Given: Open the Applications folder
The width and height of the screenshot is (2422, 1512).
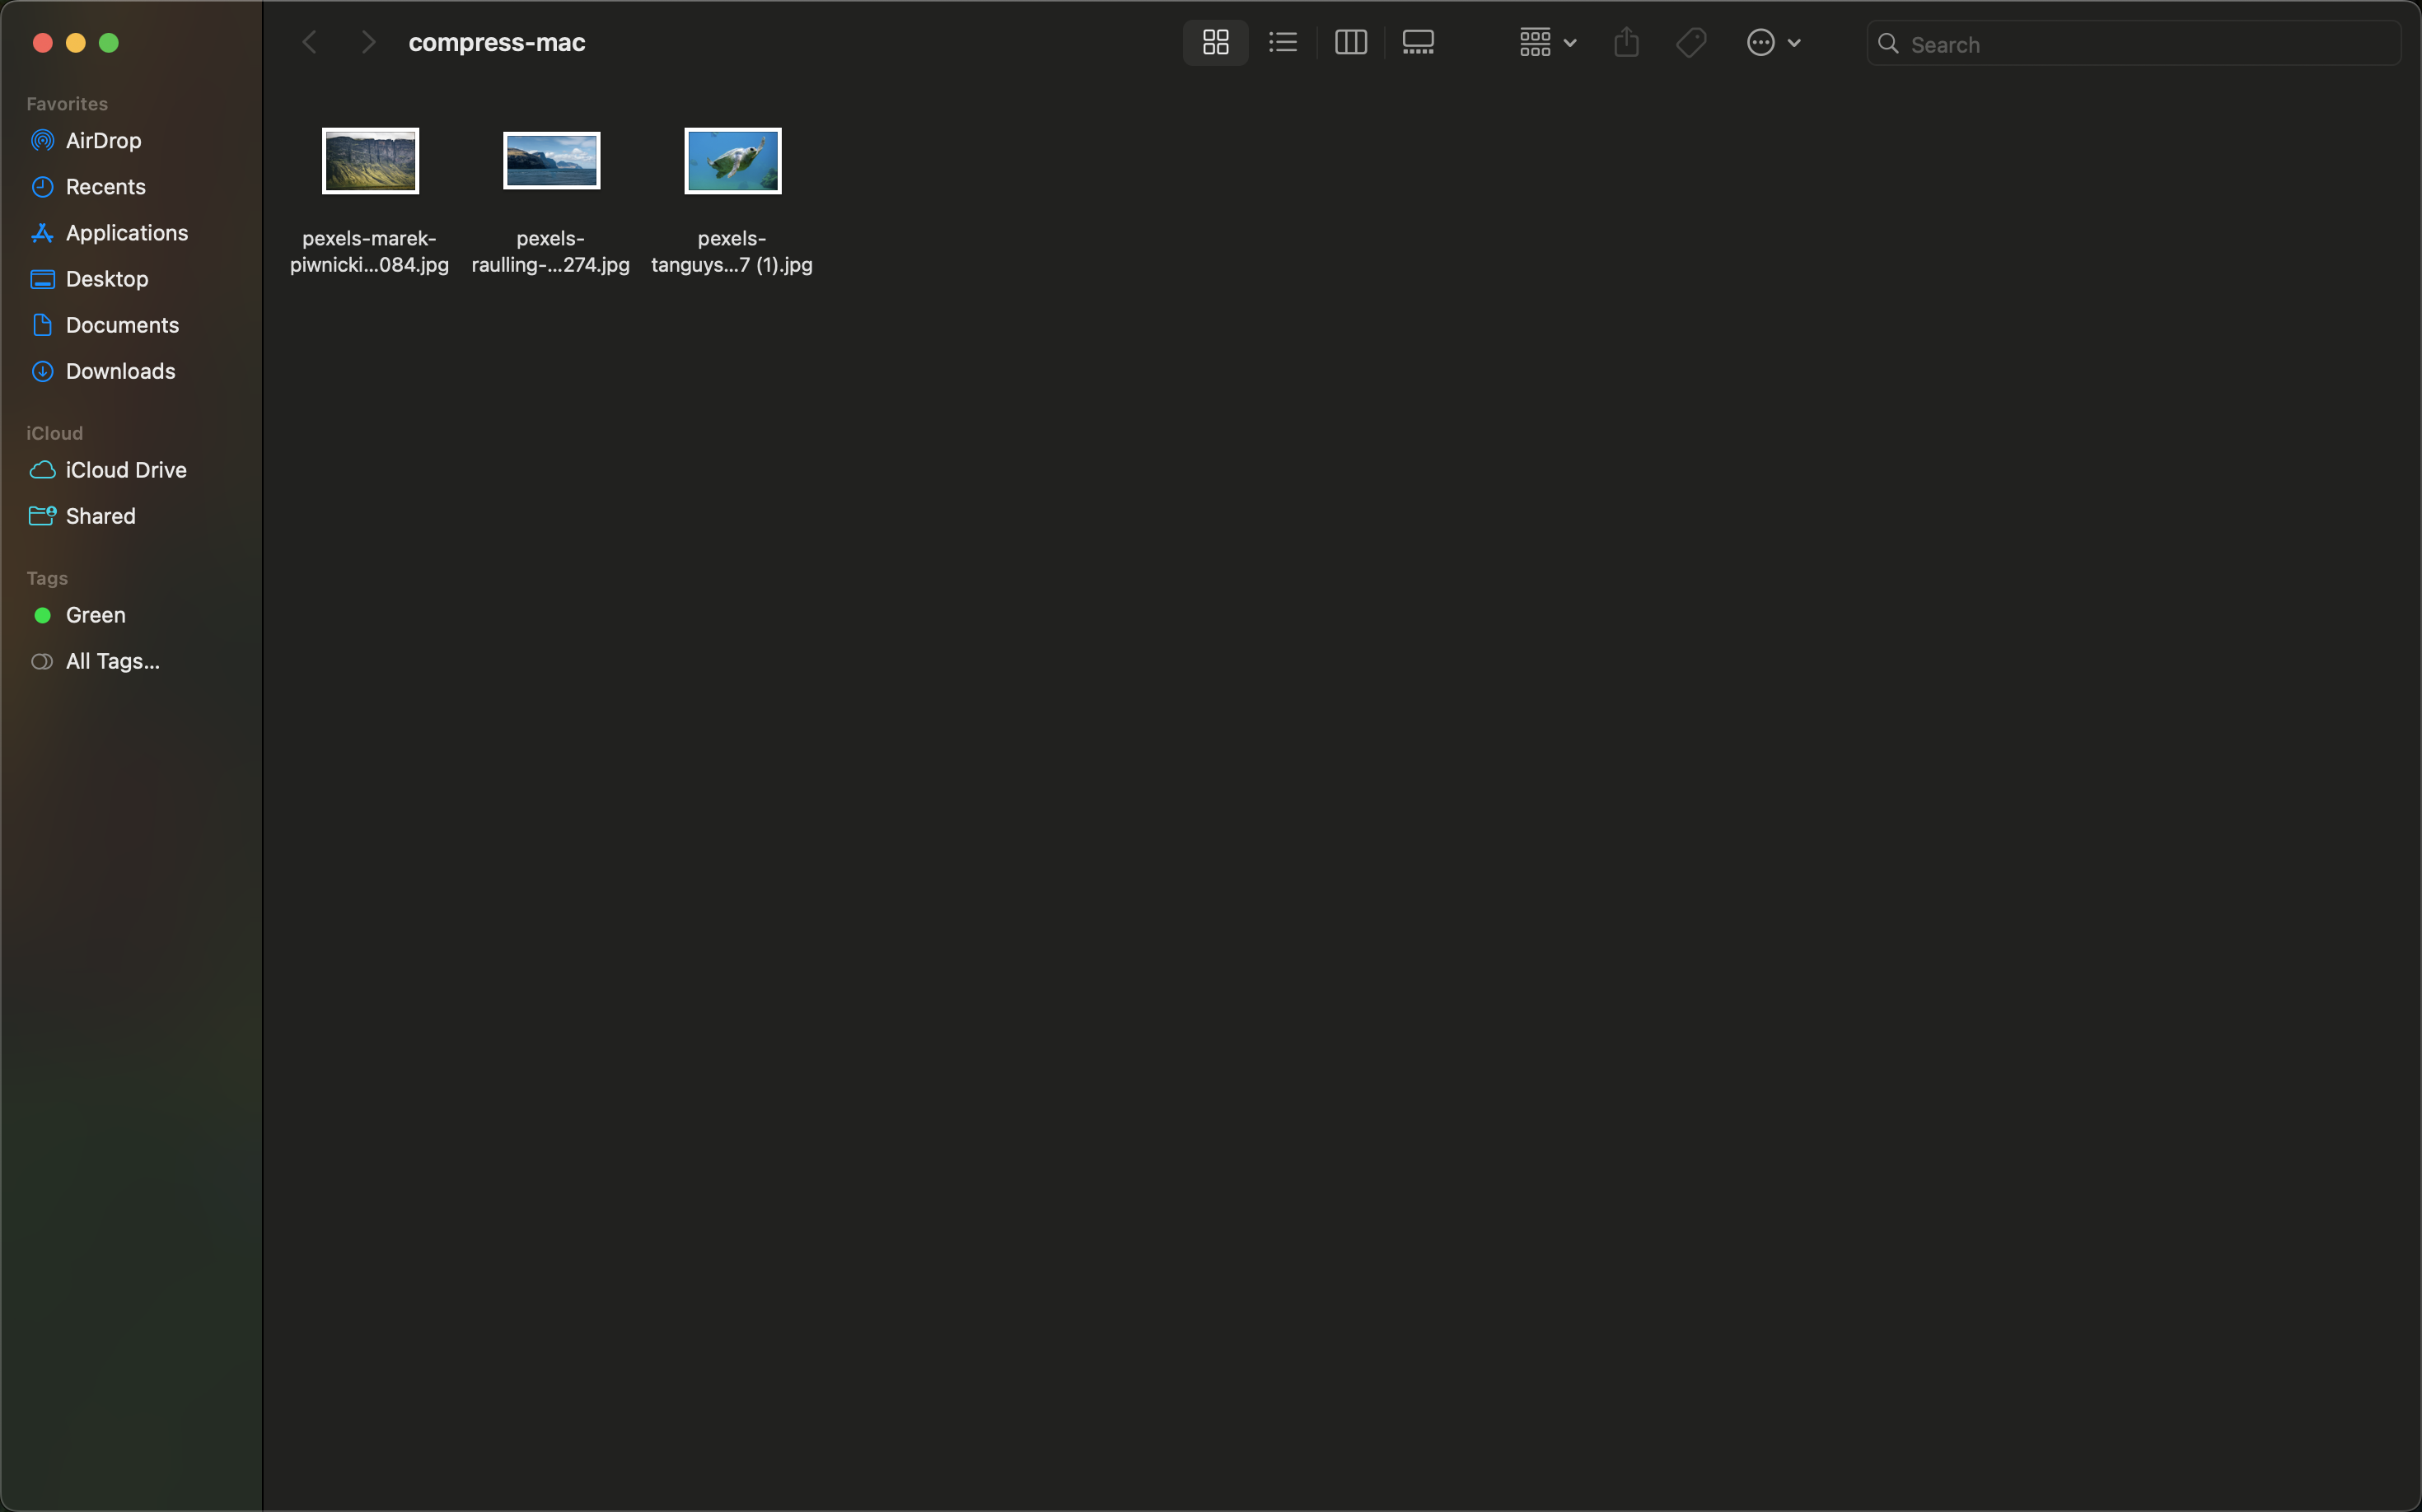Looking at the screenshot, I should click(127, 232).
